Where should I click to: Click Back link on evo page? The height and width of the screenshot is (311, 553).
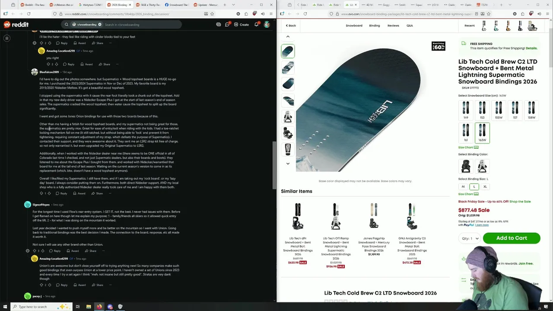coord(291,25)
